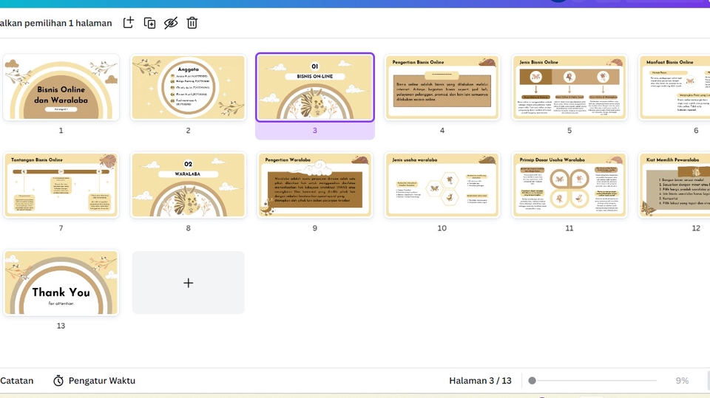710x398 pixels.
Task: Select slide 2 Anggota thumbnail
Action: pyautogui.click(x=189, y=87)
